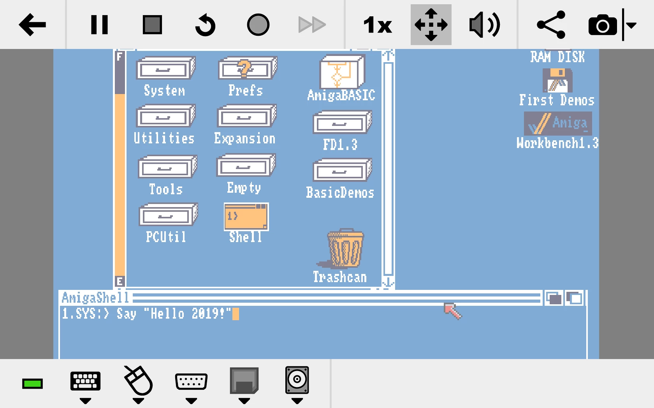Select the mouse input icon

(138, 380)
